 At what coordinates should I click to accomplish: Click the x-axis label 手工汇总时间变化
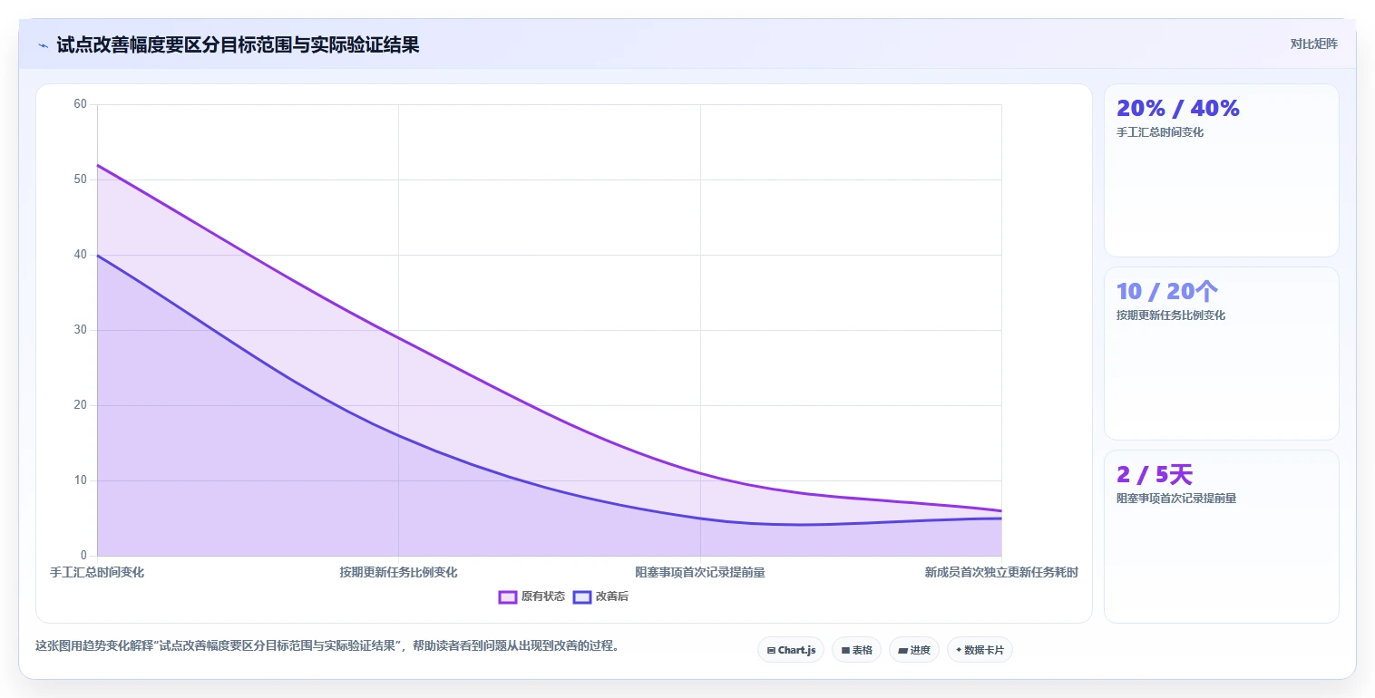point(97,573)
